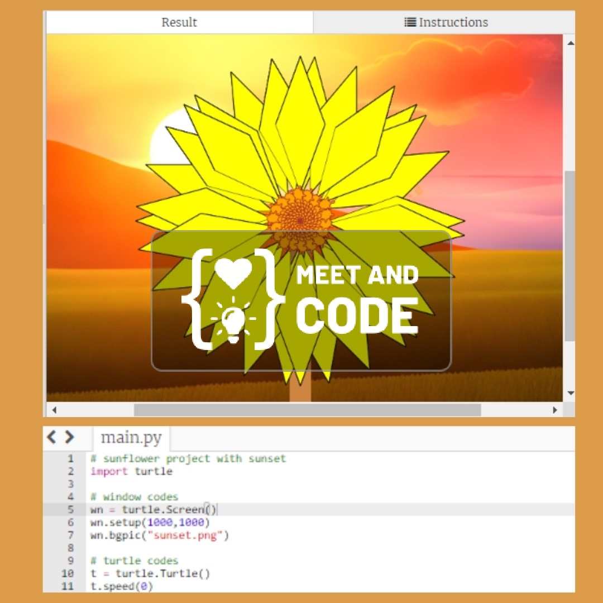Click the left chevron next to main.py
Viewport: 603px width, 603px height.
pyautogui.click(x=51, y=437)
